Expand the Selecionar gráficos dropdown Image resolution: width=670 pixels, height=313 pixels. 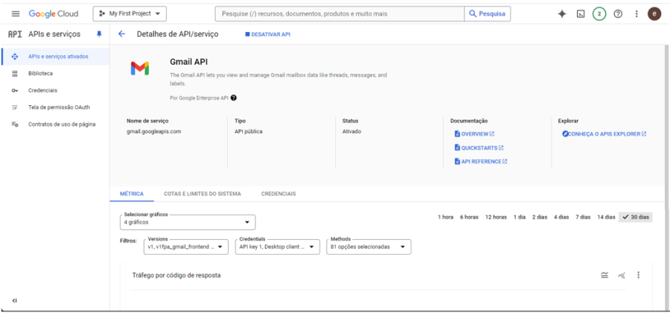coord(188,222)
